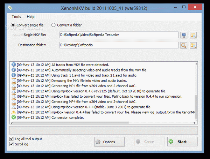Click the Options button

coord(110,142)
